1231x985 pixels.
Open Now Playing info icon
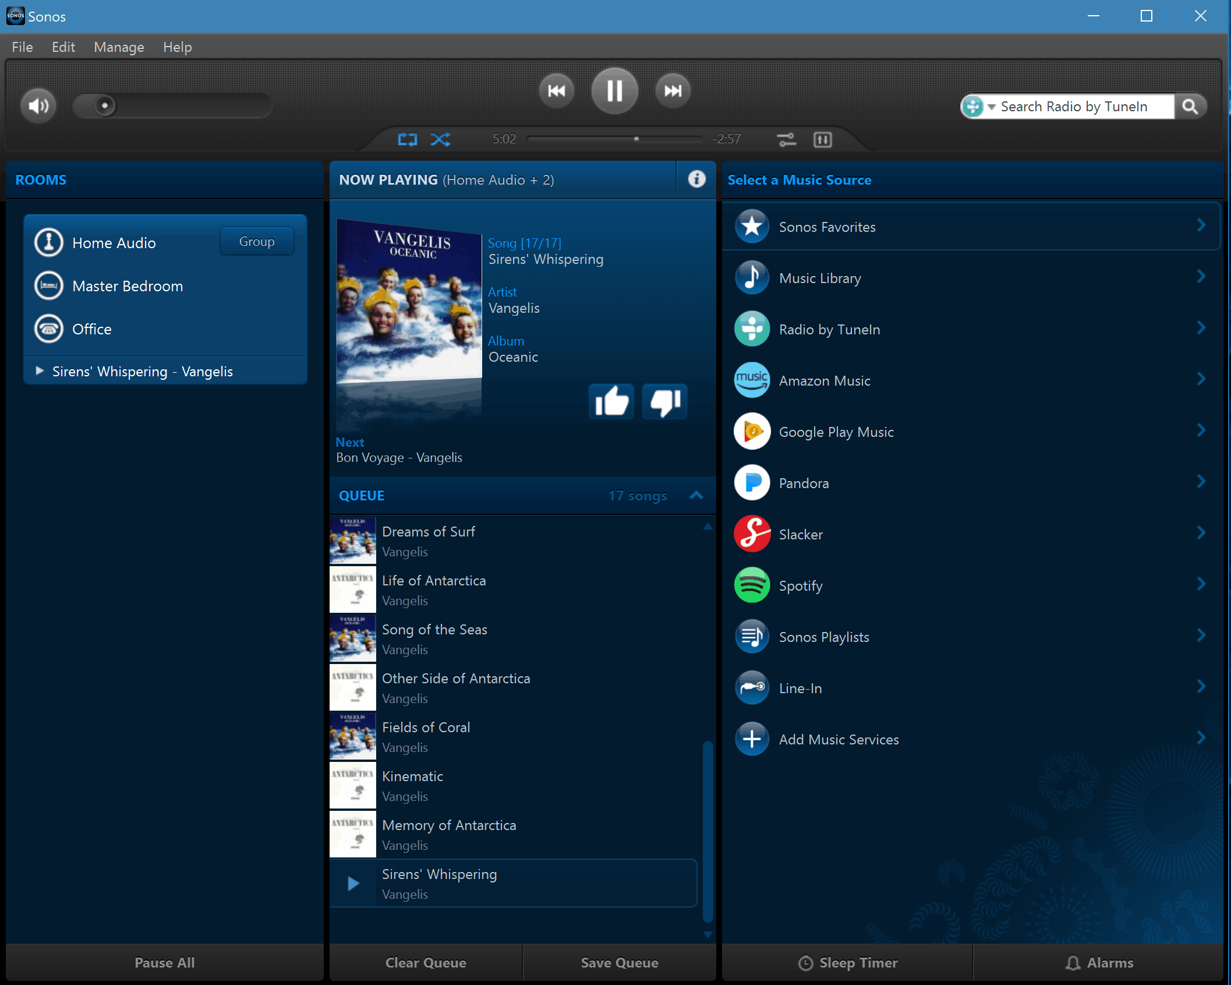[x=696, y=179]
